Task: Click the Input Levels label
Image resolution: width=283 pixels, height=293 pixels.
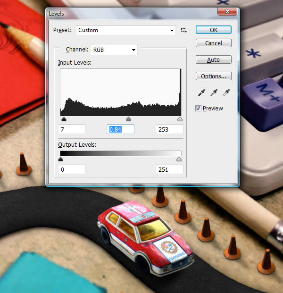Action: pos(75,63)
